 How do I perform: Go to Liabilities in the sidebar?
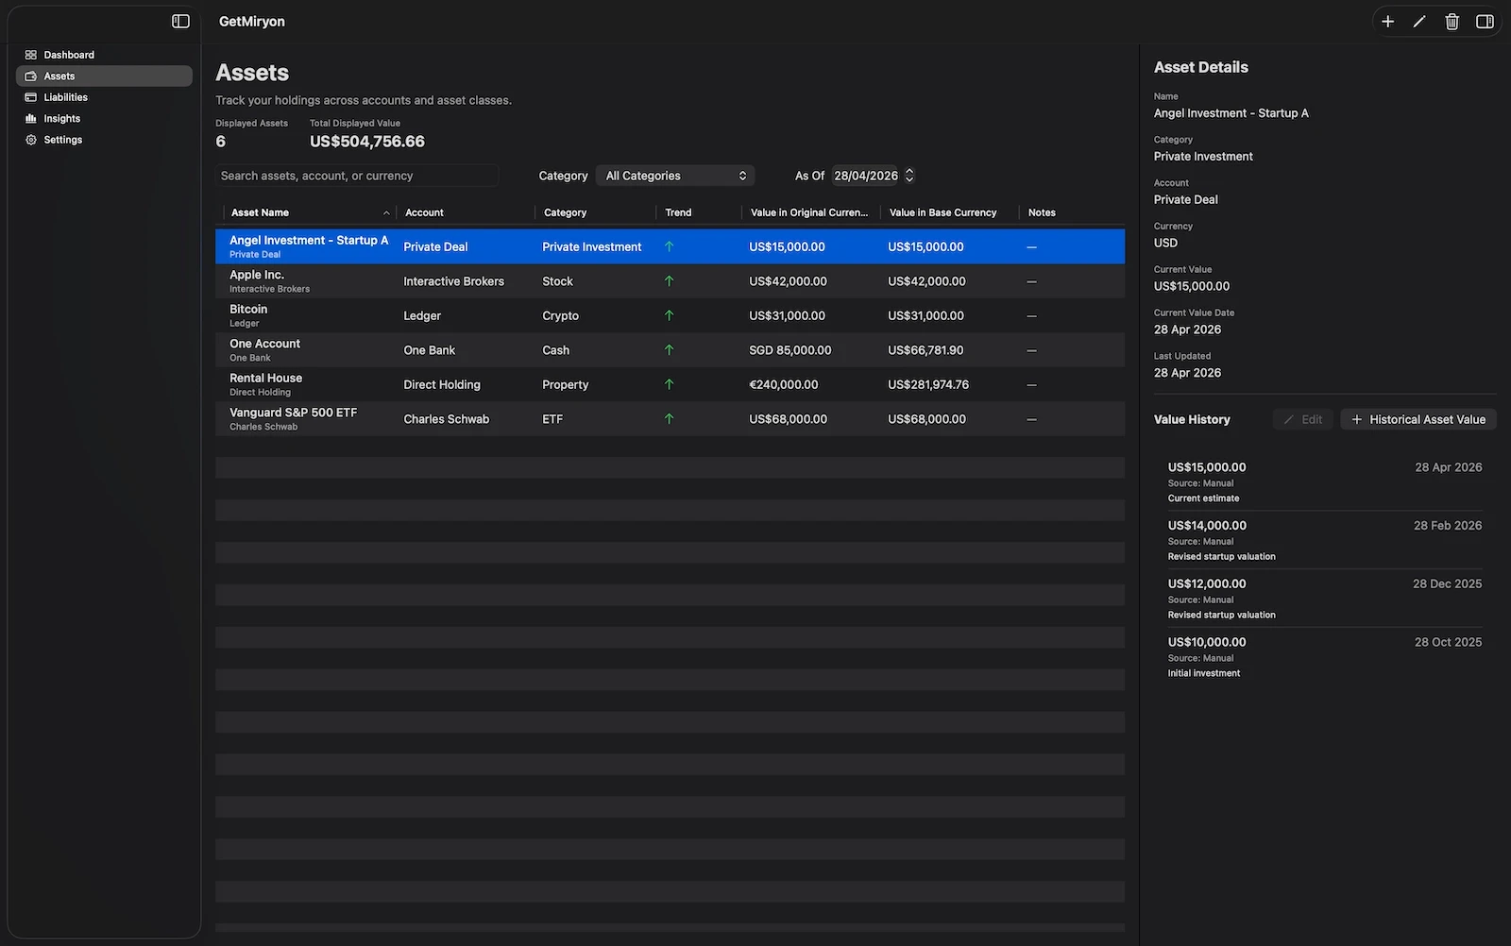coord(104,97)
